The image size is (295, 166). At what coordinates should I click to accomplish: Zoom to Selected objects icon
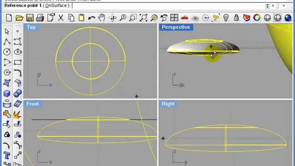pyautogui.click(x=154, y=18)
